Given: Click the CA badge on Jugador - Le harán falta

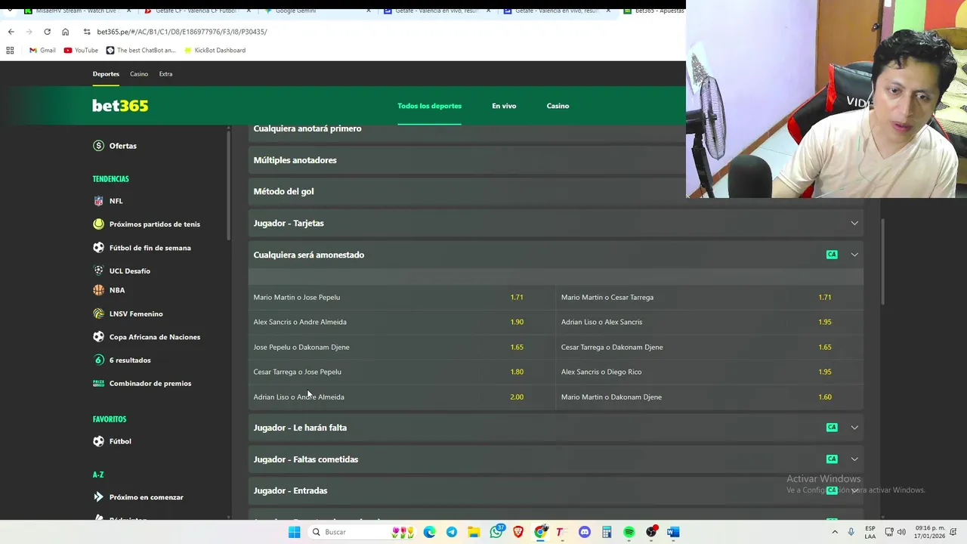Looking at the screenshot, I should click(832, 428).
